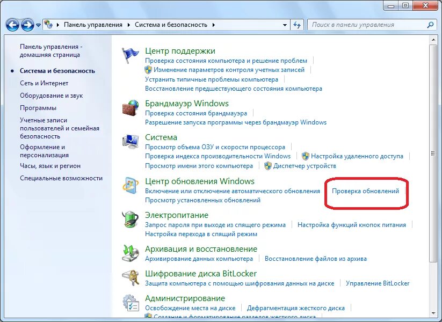Click Дефрагментация жесткого диска
The image size is (442, 322).
pyautogui.click(x=296, y=308)
